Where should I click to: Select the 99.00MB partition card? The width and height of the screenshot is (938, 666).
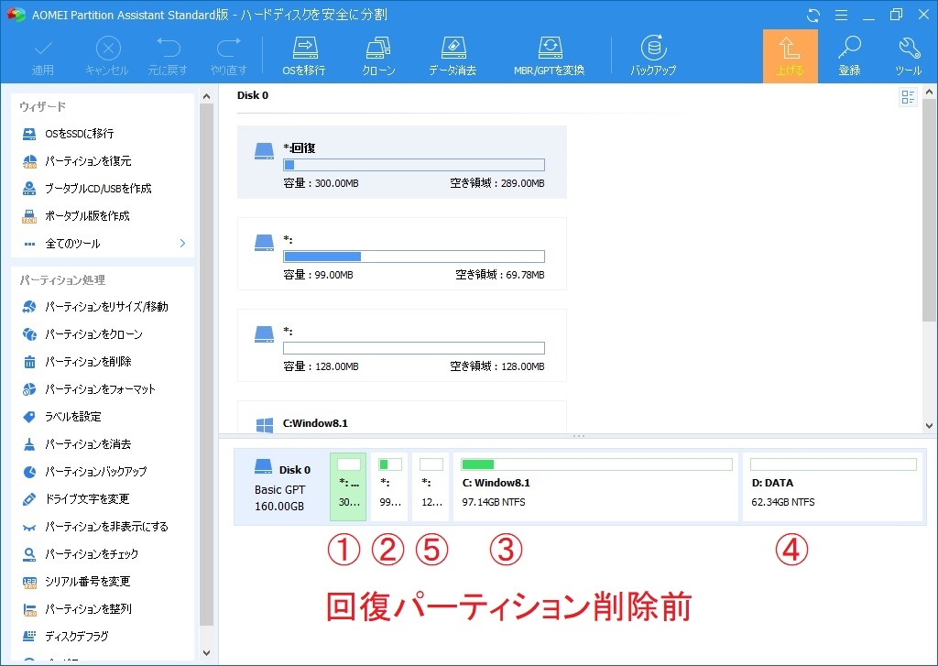[x=402, y=254]
